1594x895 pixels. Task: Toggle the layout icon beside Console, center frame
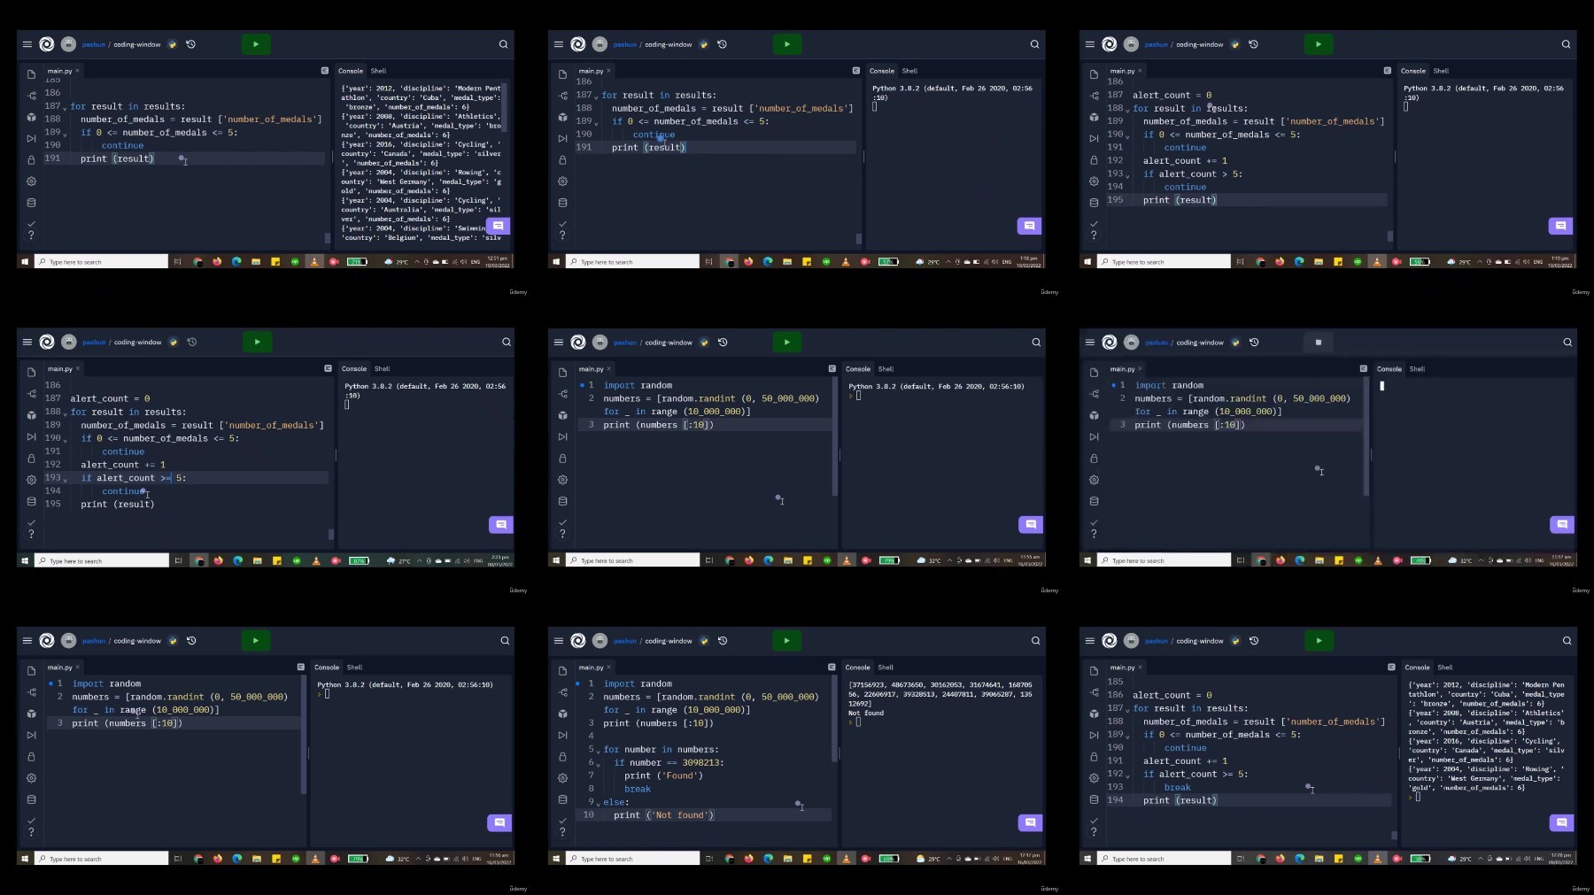coord(832,368)
